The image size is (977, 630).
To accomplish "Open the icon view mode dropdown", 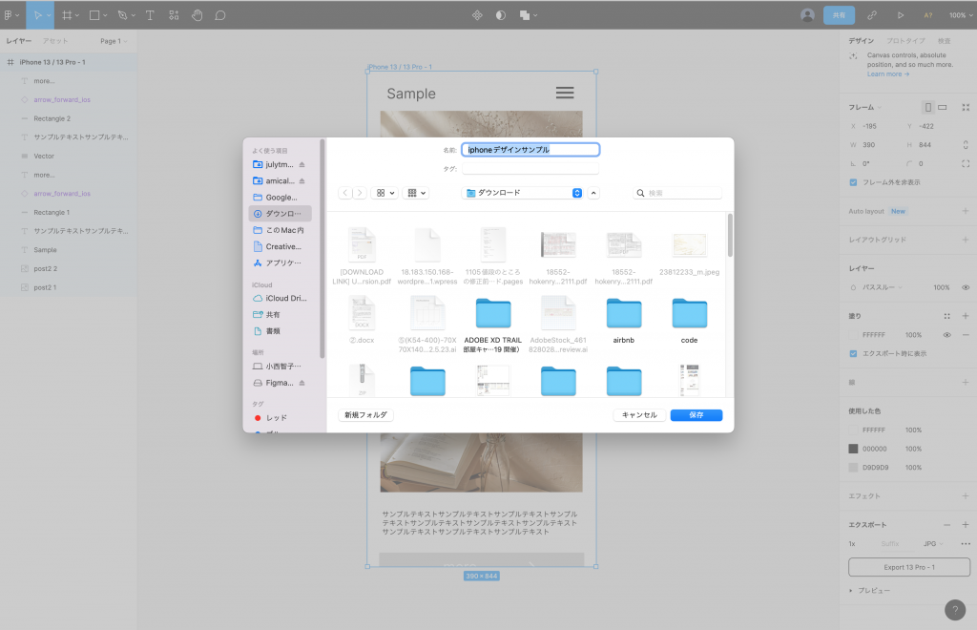I will coord(385,193).
